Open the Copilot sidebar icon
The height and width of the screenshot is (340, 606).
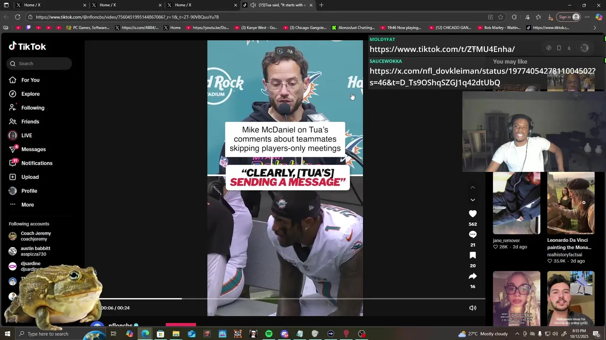click(x=599, y=17)
